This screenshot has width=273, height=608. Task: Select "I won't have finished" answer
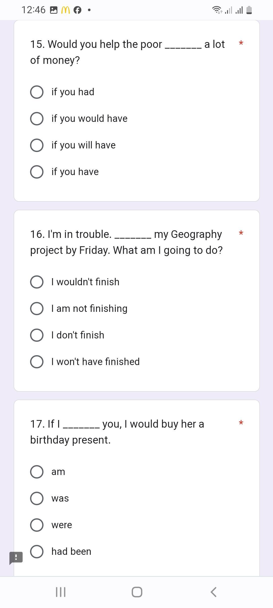click(x=37, y=362)
